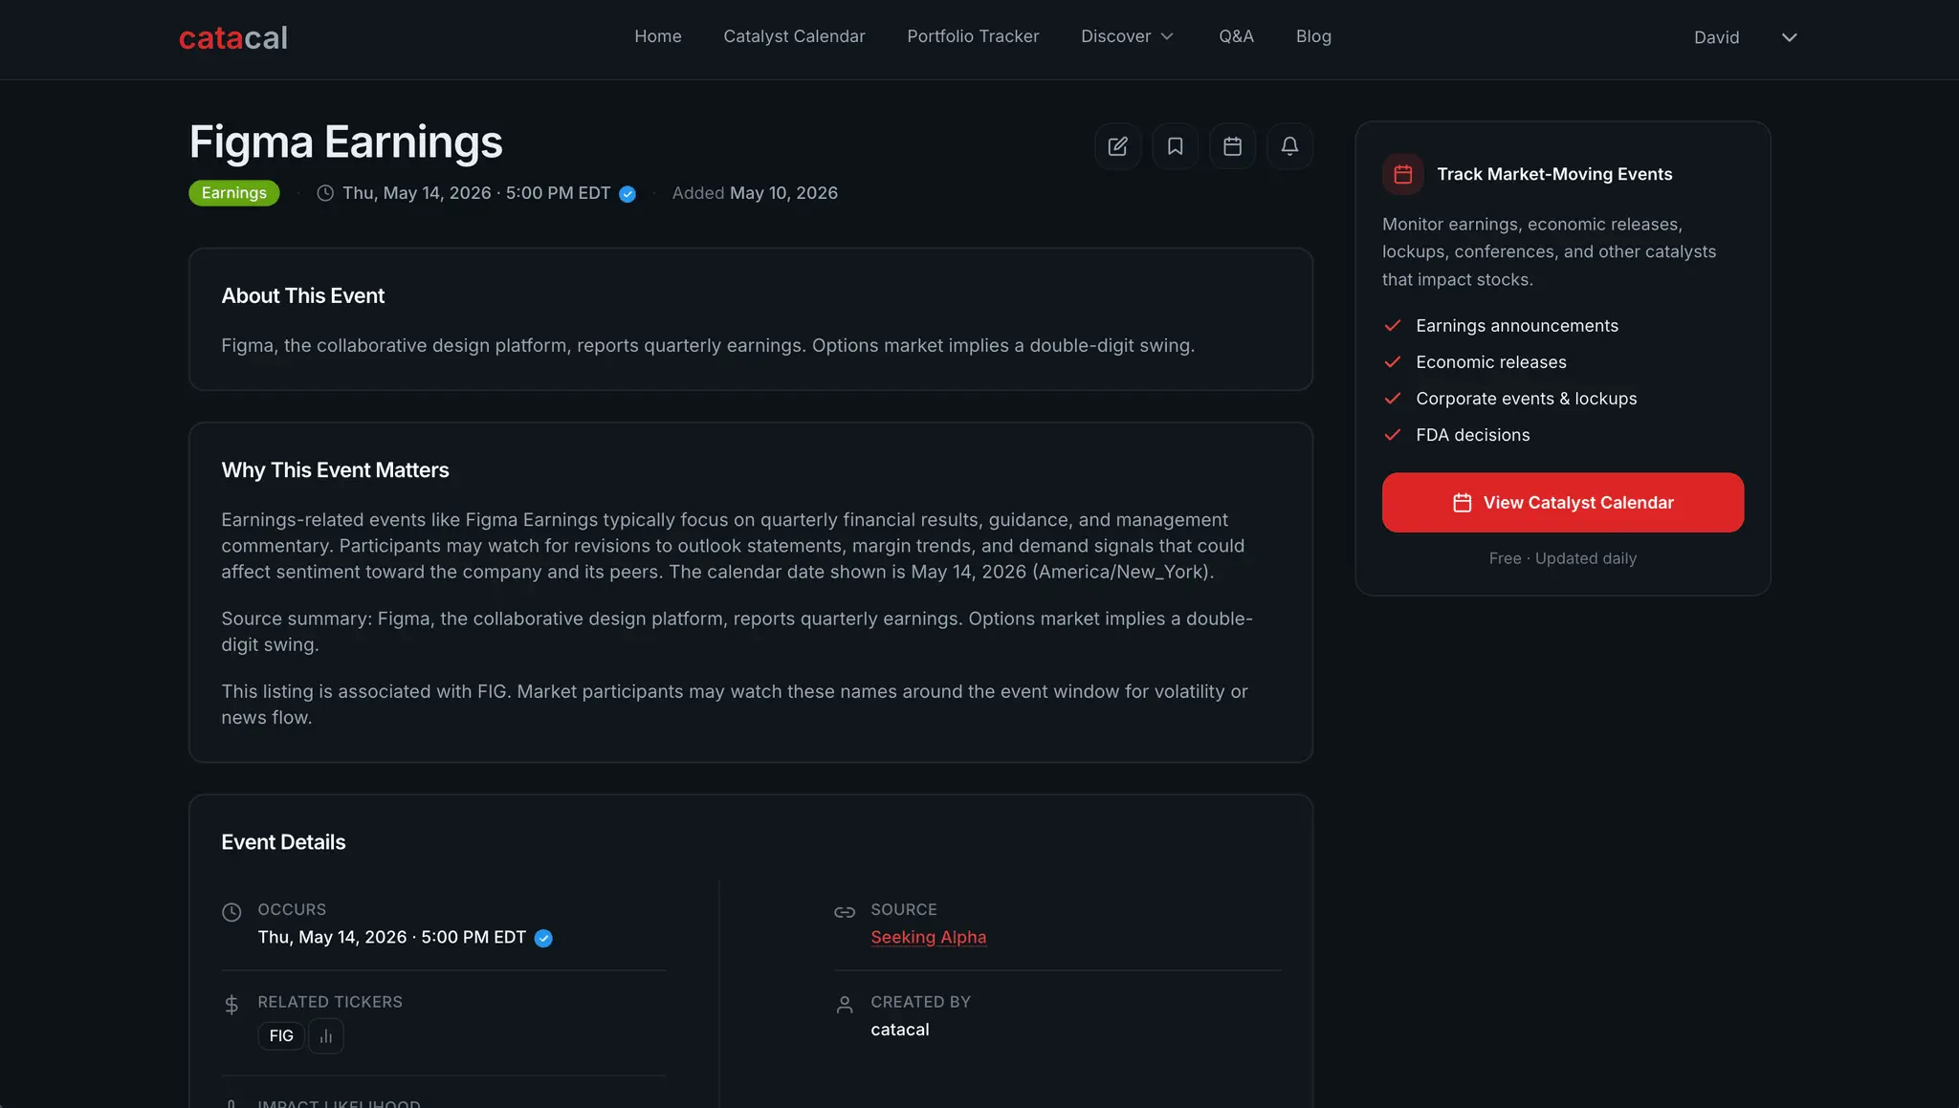The image size is (1959, 1108).
Task: Click the Figma Earnings page title
Action: coord(345,142)
